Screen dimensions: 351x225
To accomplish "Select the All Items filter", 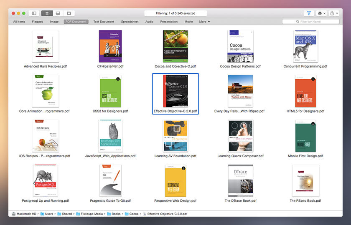I will 19,22.
